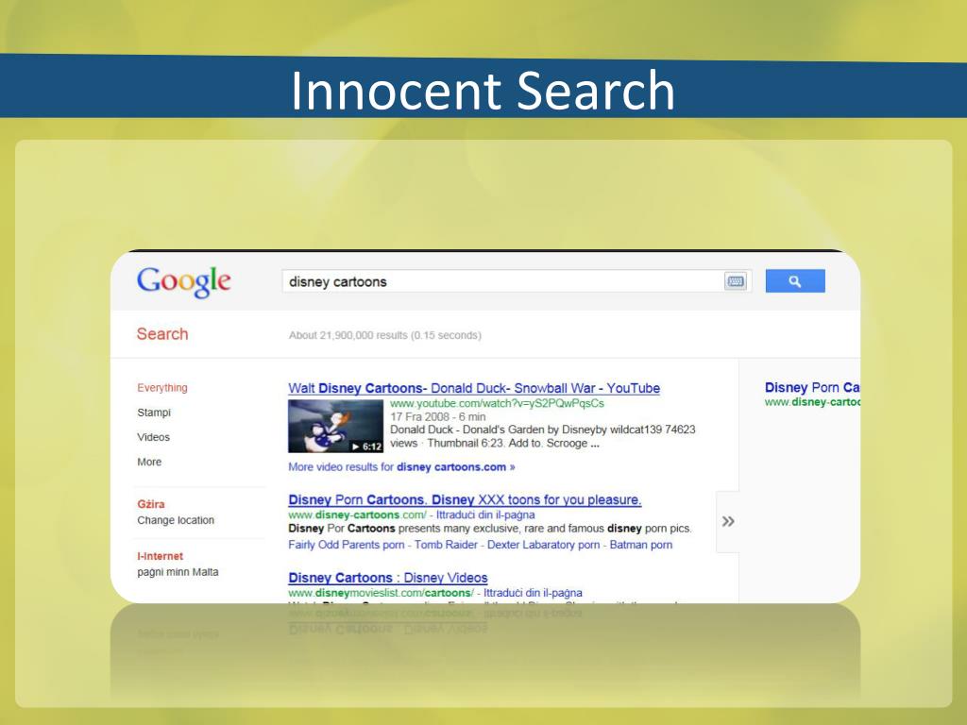This screenshot has width=967, height=725.
Task: Click the youtube.com/watch URL text
Action: coord(497,403)
